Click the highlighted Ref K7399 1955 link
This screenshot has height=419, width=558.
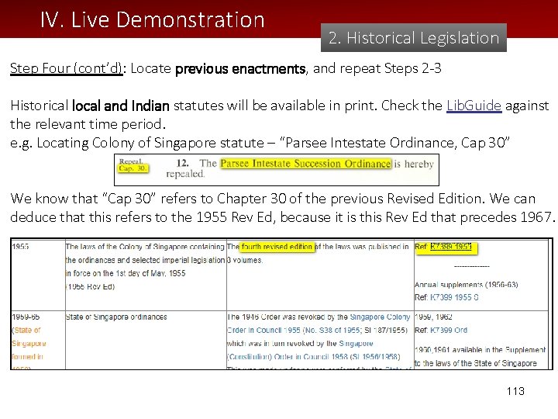(x=451, y=247)
